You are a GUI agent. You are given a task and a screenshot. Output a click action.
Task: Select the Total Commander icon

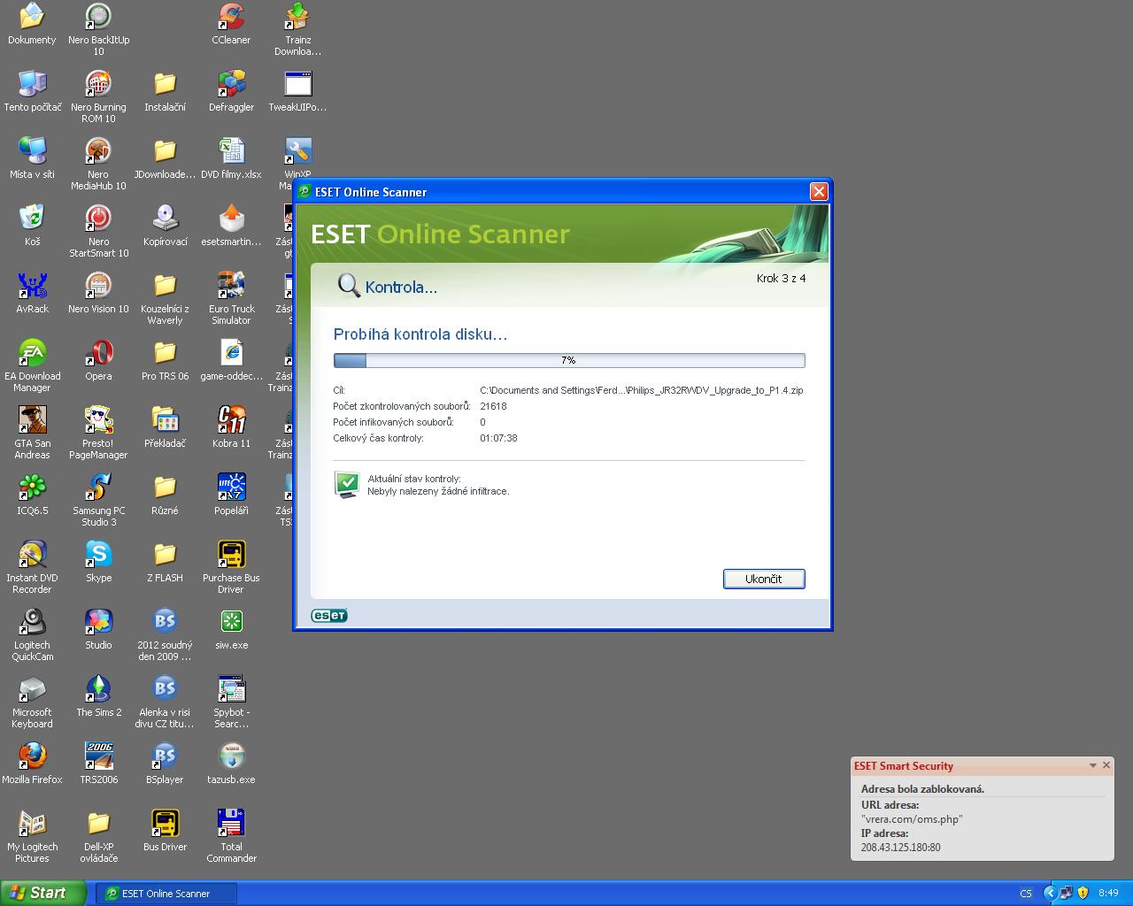(231, 825)
